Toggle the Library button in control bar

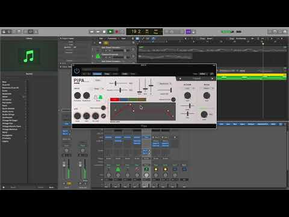coord(4,32)
